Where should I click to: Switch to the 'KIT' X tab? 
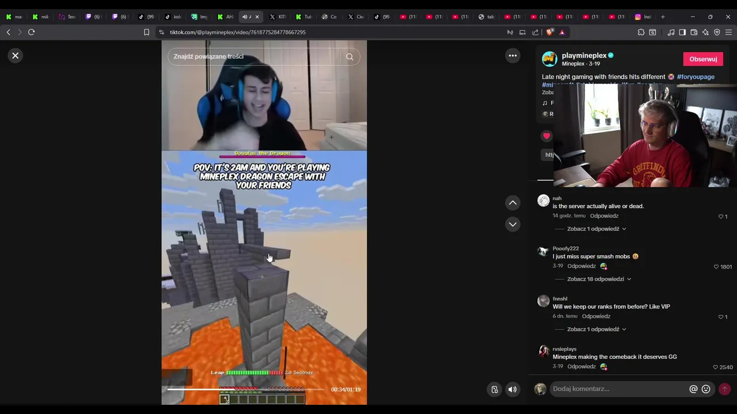278,17
